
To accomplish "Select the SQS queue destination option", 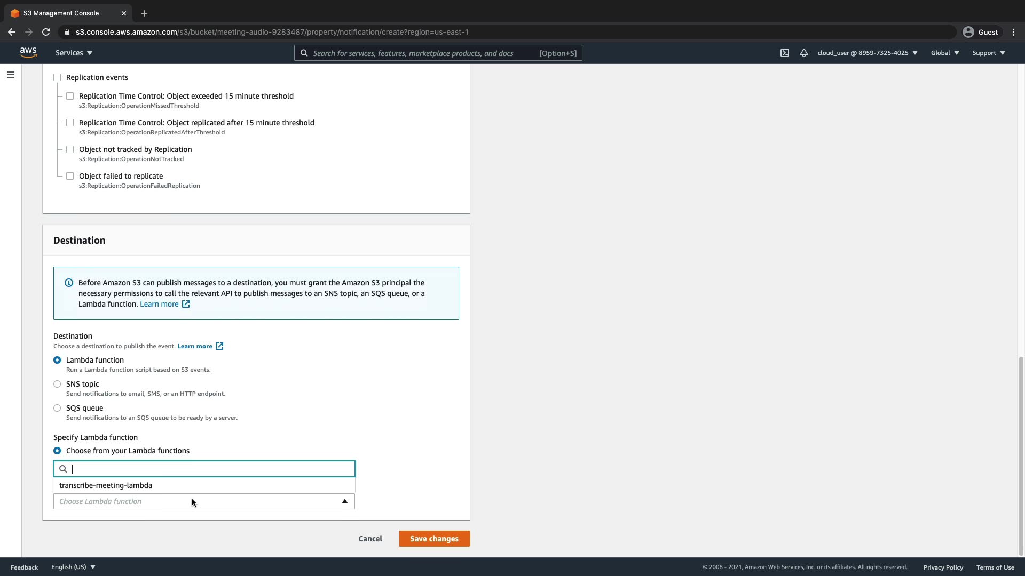I will [57, 408].
